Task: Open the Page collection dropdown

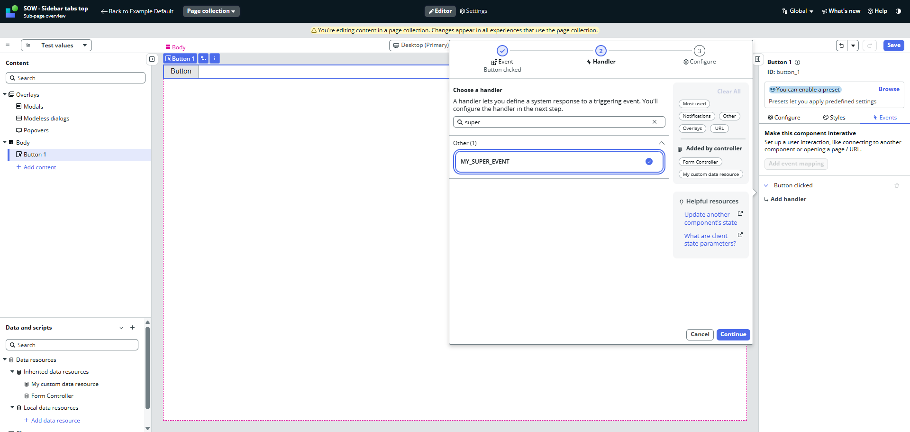Action: click(211, 11)
